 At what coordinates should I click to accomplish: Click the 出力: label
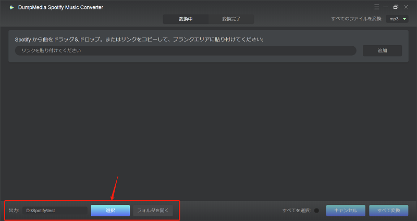[x=14, y=211]
